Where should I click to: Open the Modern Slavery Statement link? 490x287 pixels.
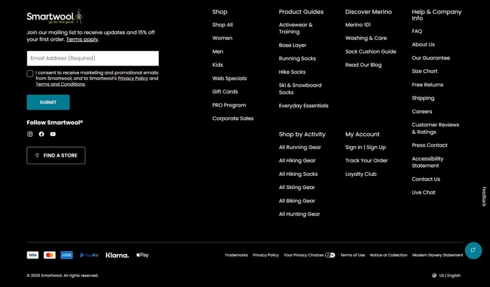[437, 255]
